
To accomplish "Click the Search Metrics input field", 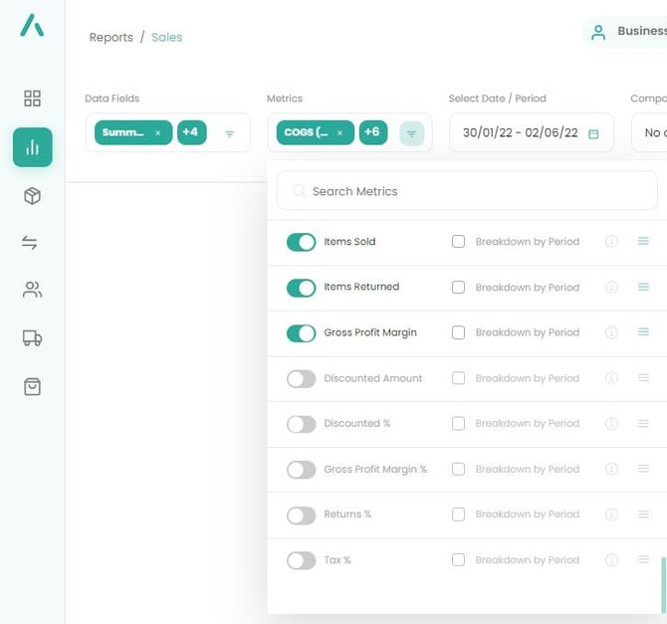I will point(468,191).
